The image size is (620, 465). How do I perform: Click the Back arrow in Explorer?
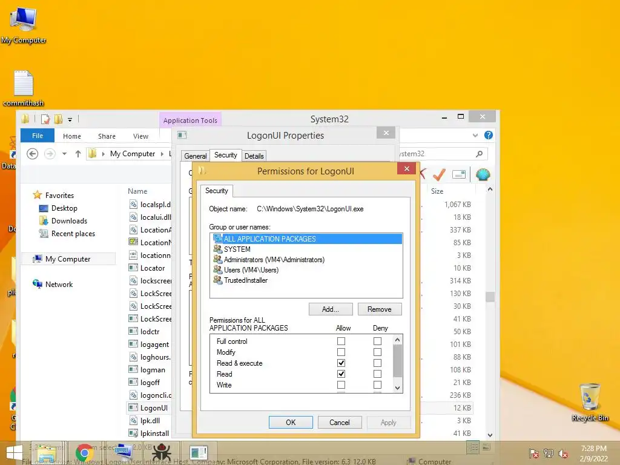pos(33,153)
